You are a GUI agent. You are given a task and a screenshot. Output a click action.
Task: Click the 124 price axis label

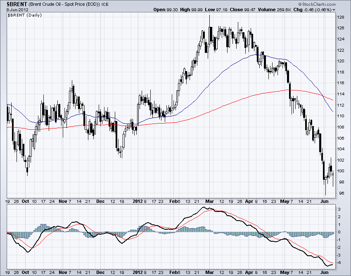(x=341, y=39)
